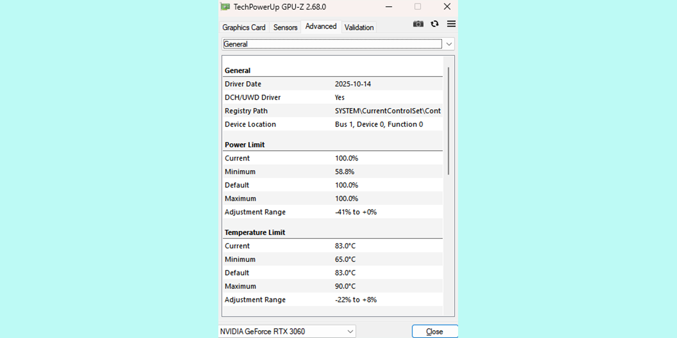Open the hamburger menu icon
Image resolution: width=677 pixels, height=338 pixels.
pyautogui.click(x=451, y=24)
